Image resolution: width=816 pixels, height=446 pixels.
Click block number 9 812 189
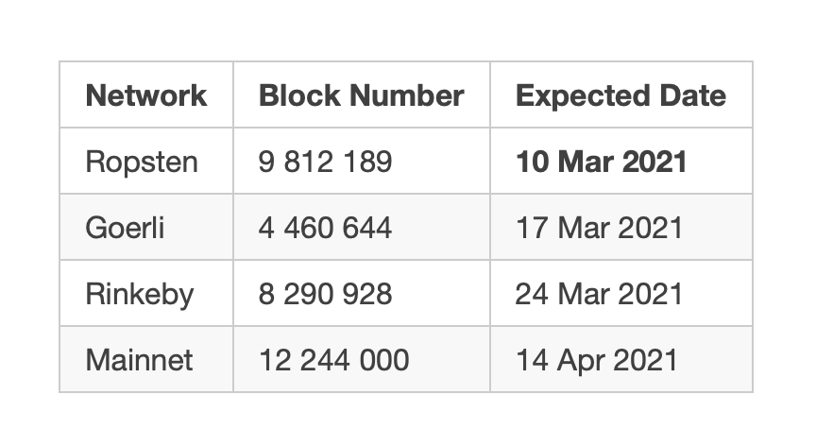325,162
